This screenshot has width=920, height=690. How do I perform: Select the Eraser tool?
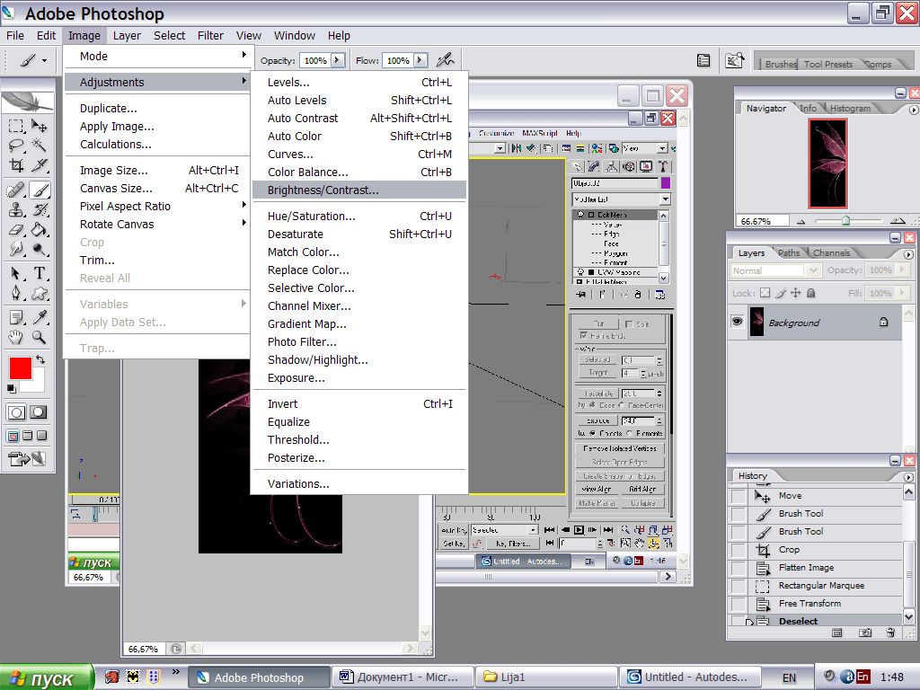[x=16, y=229]
